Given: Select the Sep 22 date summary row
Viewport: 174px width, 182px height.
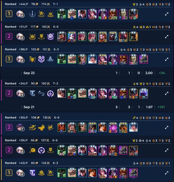Looking at the screenshot, I should (x=87, y=73).
